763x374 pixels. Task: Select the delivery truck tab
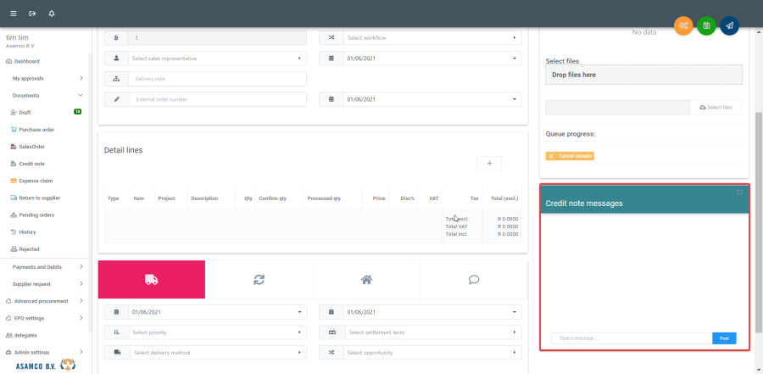pos(152,279)
